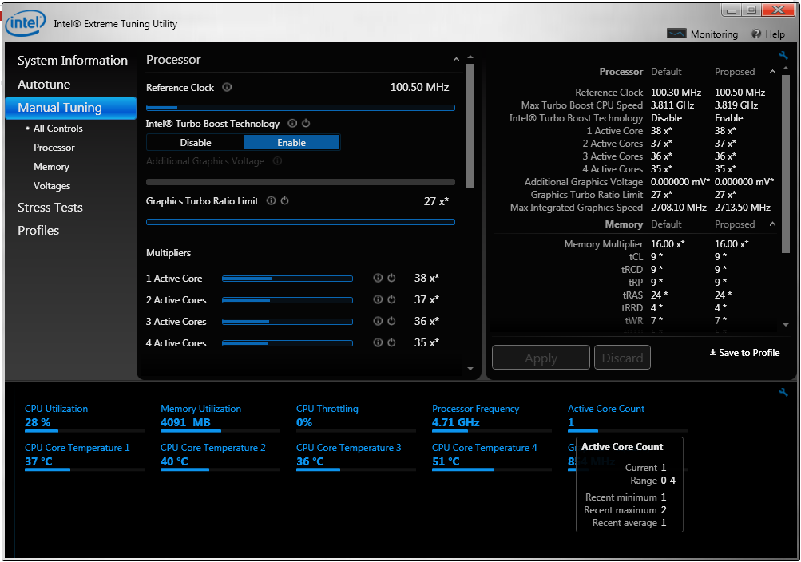Click the 1 Active Core reset power icon
The width and height of the screenshot is (801, 562).
(x=391, y=278)
